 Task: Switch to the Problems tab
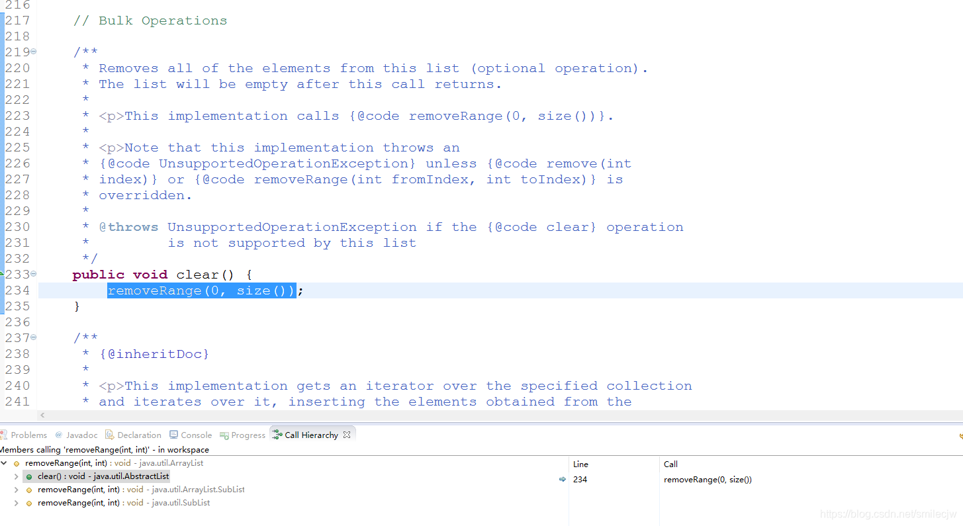(24, 435)
